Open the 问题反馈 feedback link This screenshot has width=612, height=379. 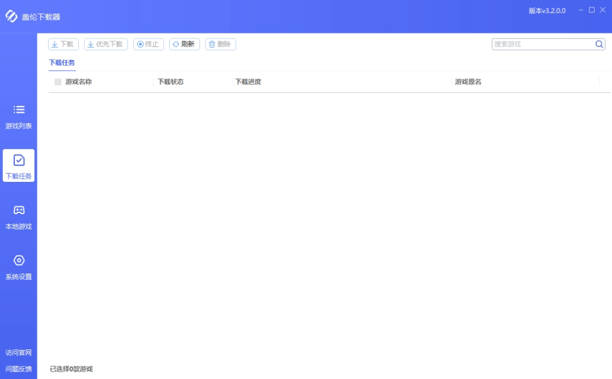[x=18, y=369]
